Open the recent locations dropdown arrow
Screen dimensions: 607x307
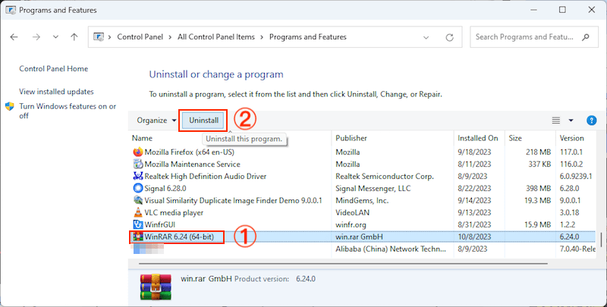pos(55,37)
